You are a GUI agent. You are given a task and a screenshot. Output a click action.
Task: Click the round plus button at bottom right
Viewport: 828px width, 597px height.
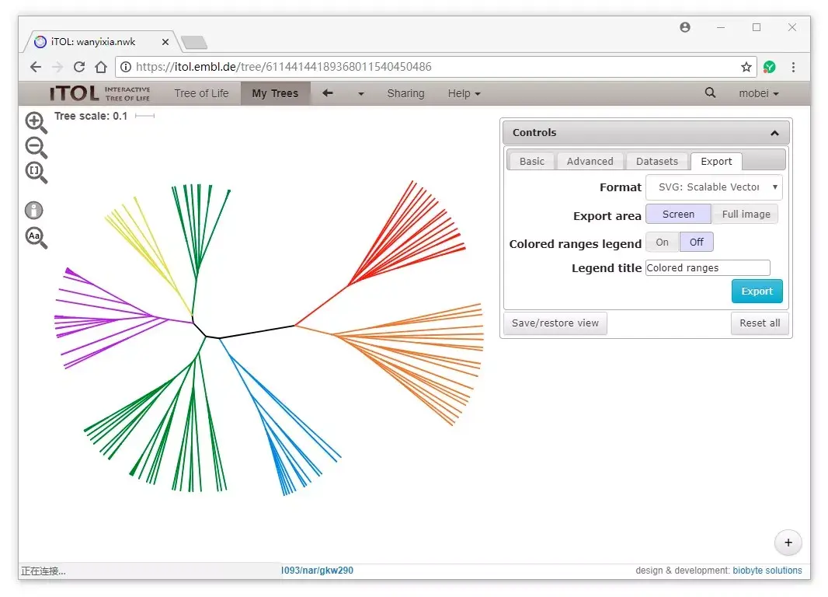pyautogui.click(x=788, y=543)
